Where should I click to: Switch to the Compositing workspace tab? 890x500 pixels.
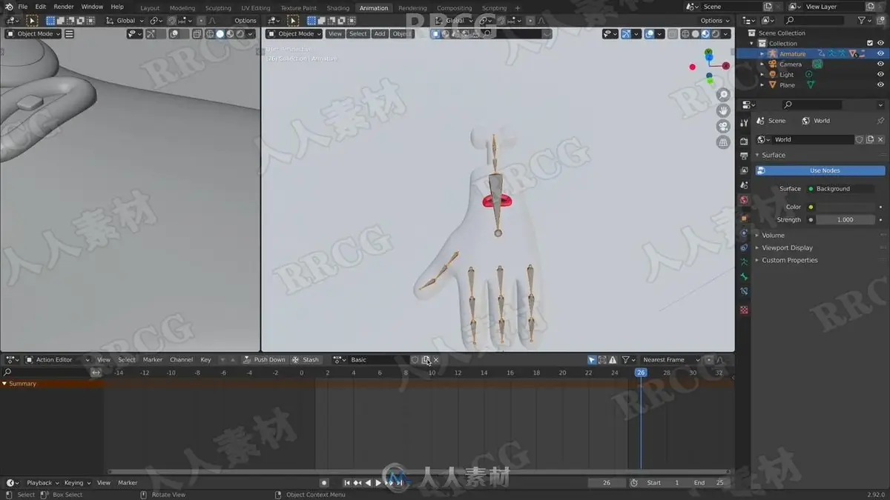(454, 8)
